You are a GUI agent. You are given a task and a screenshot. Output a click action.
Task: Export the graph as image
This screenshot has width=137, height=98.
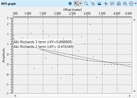tap(119, 4)
